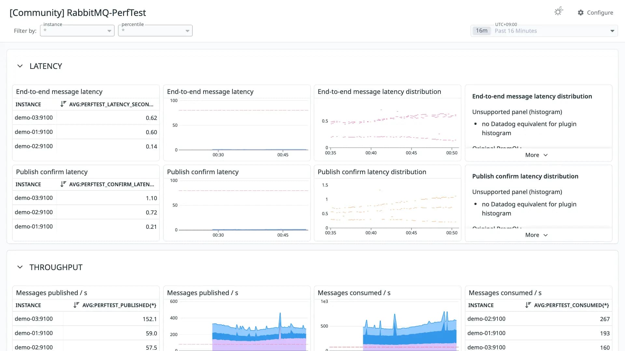Viewport: 625px width, 351px height.
Task: Click the End-to-end message latency table title
Action: click(59, 92)
